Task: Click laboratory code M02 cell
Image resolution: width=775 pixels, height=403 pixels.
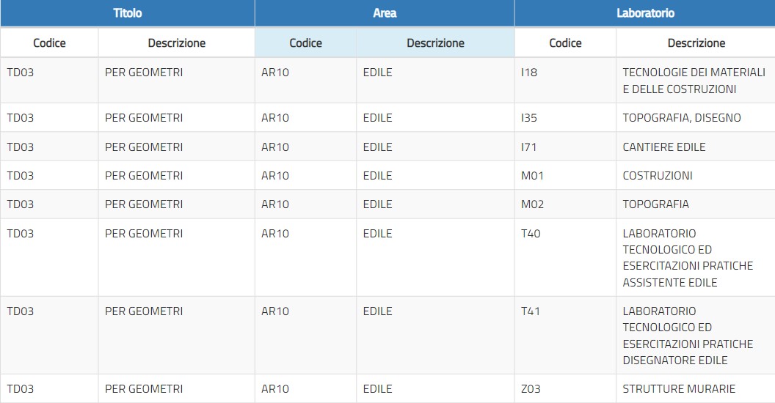Action: tap(565, 204)
